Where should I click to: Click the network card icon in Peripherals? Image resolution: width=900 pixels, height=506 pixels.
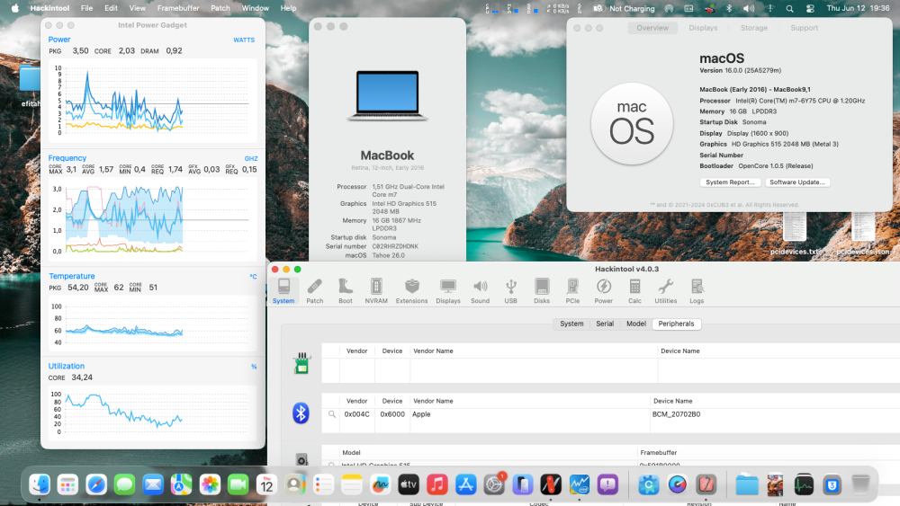click(x=301, y=363)
